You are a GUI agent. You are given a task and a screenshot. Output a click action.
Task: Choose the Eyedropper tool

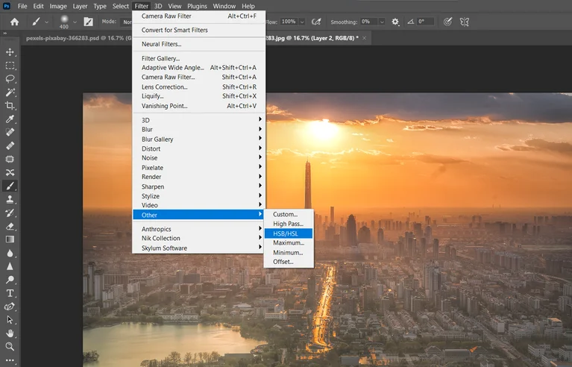click(x=10, y=119)
